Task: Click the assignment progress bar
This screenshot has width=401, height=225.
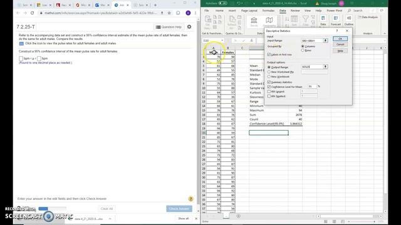Action: 52,209
